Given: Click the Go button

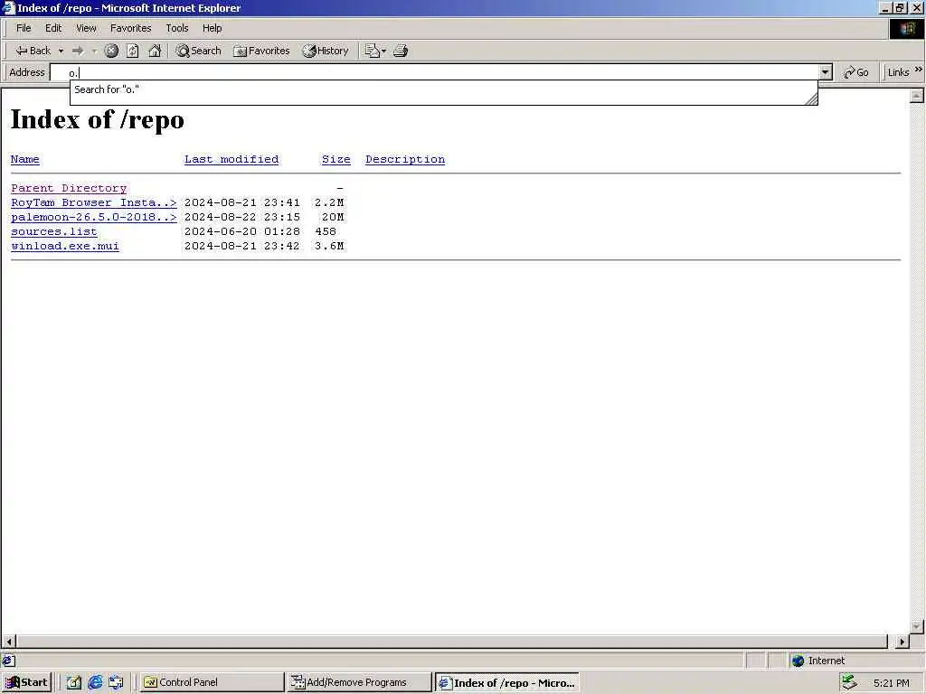Looking at the screenshot, I should 856,72.
